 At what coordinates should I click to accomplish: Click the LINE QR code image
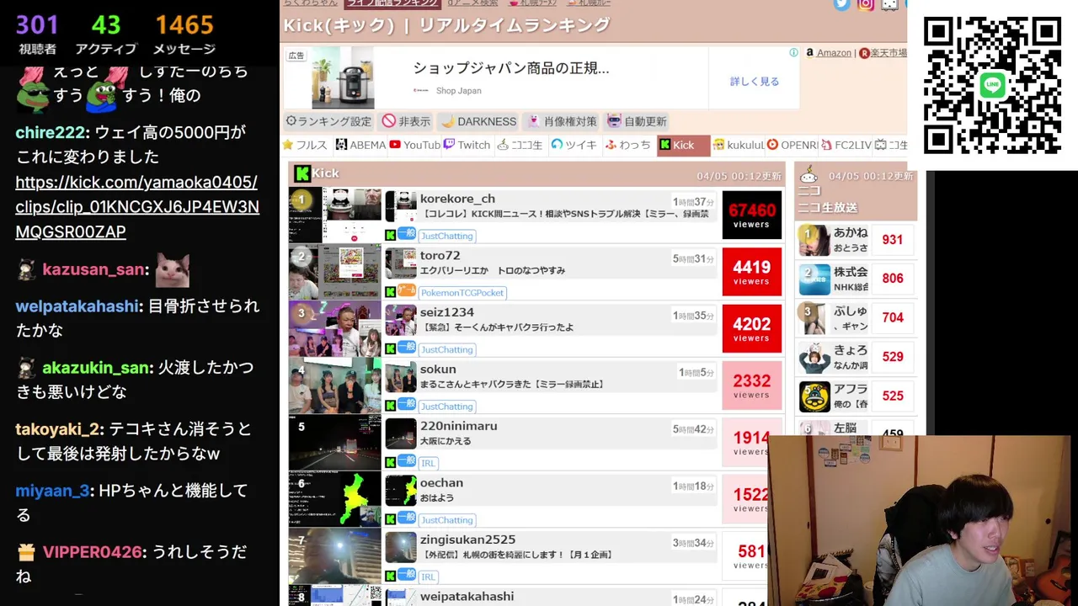click(992, 85)
